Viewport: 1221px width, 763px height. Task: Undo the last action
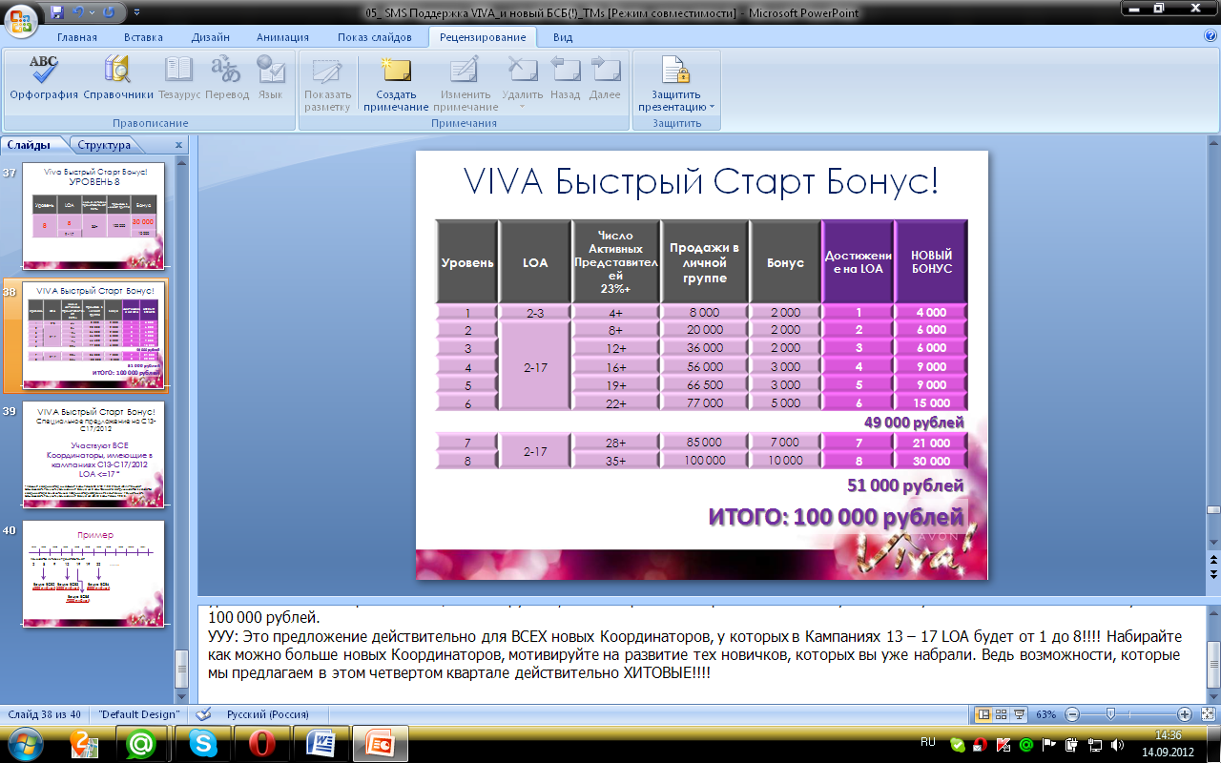coord(79,12)
